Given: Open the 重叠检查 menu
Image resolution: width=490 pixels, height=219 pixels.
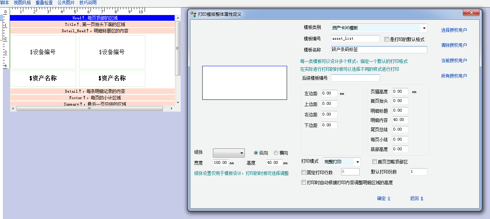Looking at the screenshot, I should tap(44, 3).
